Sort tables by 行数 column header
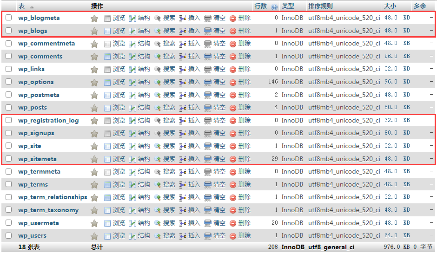 pos(261,6)
